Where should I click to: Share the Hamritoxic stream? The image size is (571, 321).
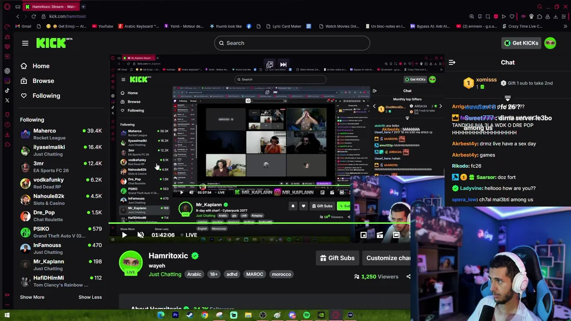[x=408, y=276]
